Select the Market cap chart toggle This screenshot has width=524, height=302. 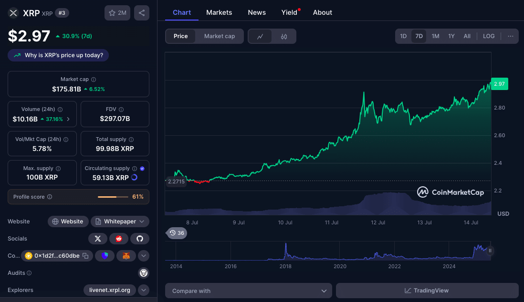tap(219, 36)
